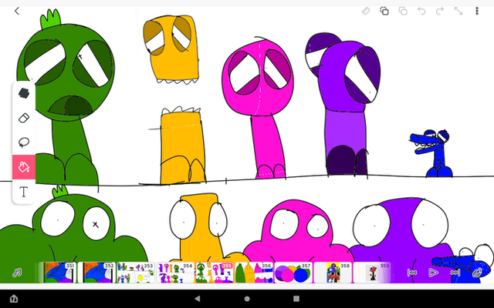The image size is (494, 308).
Task: Select frame 358 thumbnail
Action: pos(333,273)
